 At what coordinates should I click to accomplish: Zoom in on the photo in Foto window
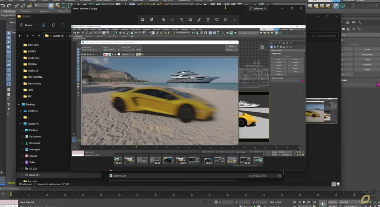click(x=164, y=20)
